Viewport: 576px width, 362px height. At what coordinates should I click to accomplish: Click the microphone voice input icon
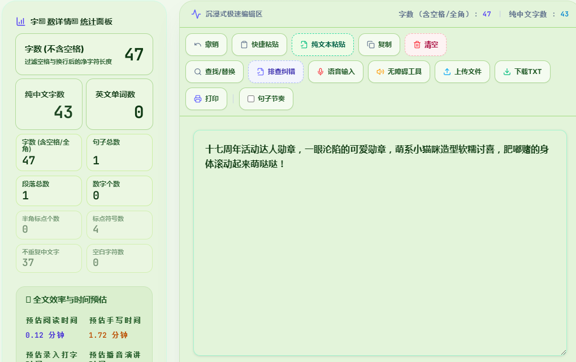tap(321, 72)
